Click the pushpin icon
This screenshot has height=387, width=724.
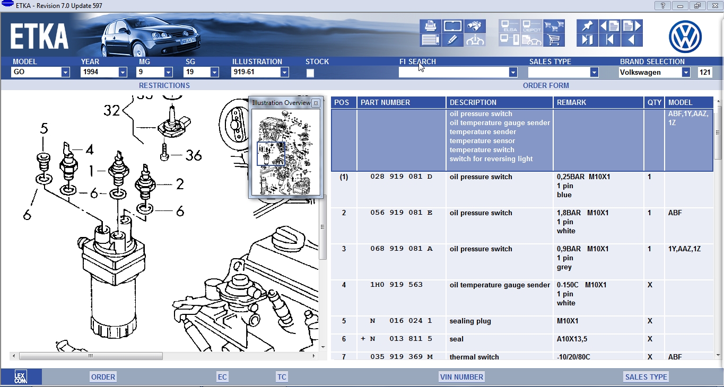587,26
